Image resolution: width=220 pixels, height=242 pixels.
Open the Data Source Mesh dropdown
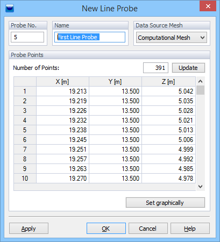click(172, 38)
